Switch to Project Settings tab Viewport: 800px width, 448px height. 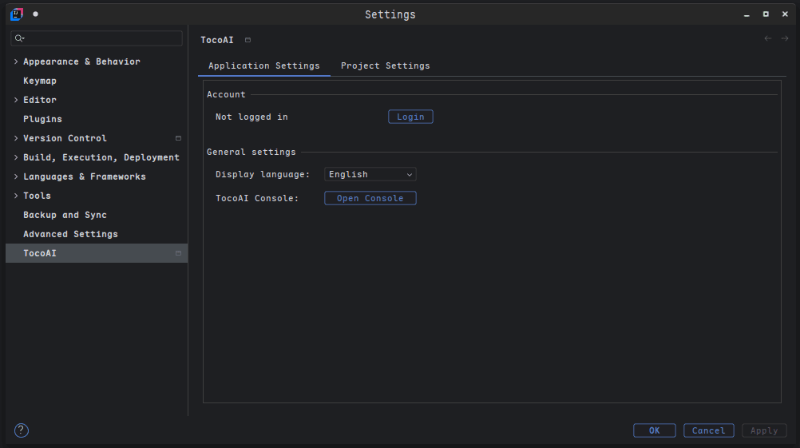click(385, 65)
